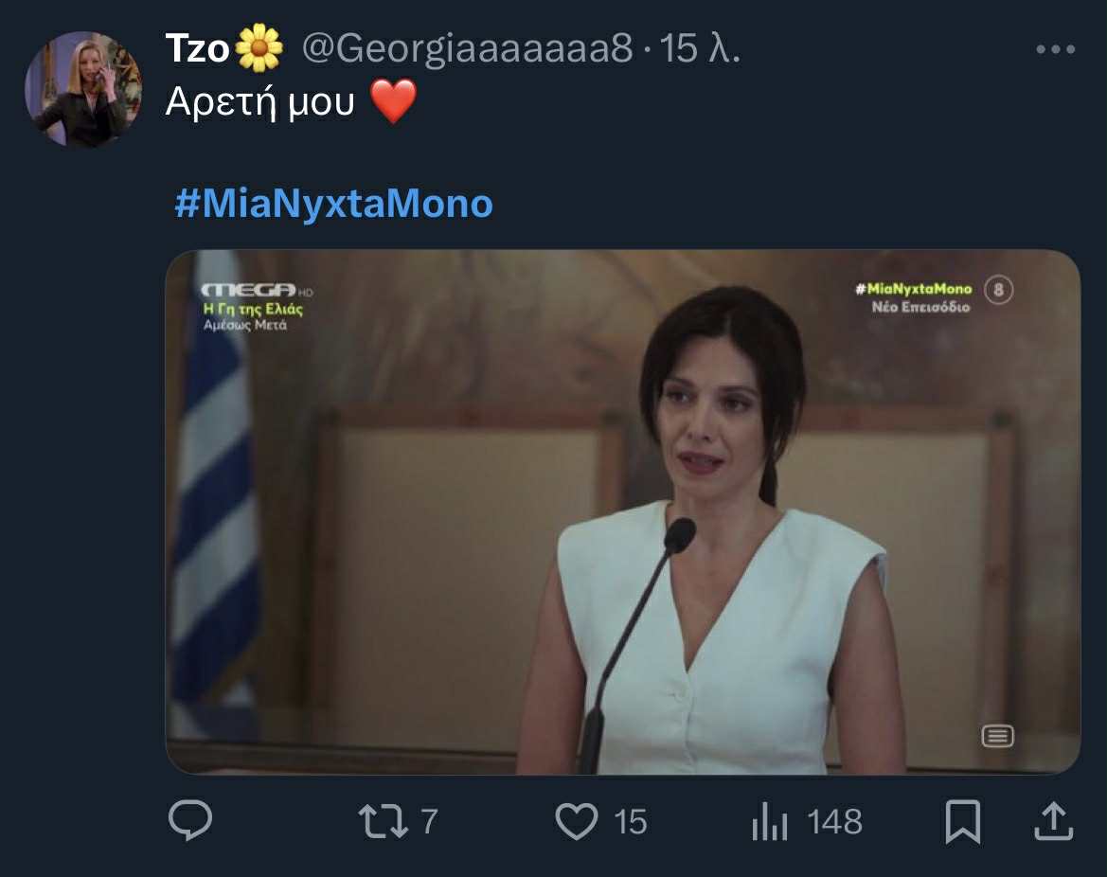Like the tweet with the heart outline

576,821
